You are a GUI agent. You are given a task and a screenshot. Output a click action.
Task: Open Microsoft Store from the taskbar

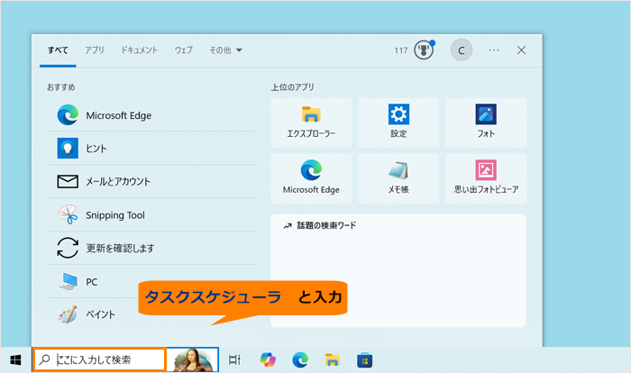pos(364,359)
